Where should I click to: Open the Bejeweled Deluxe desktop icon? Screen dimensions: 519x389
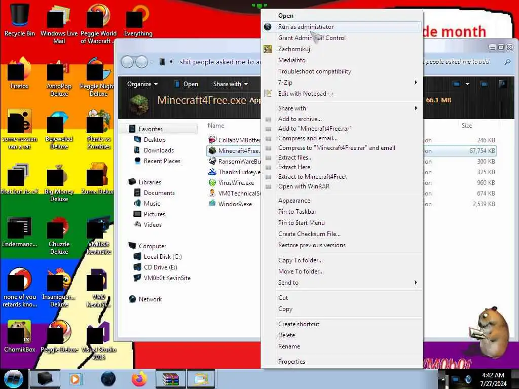[59, 130]
